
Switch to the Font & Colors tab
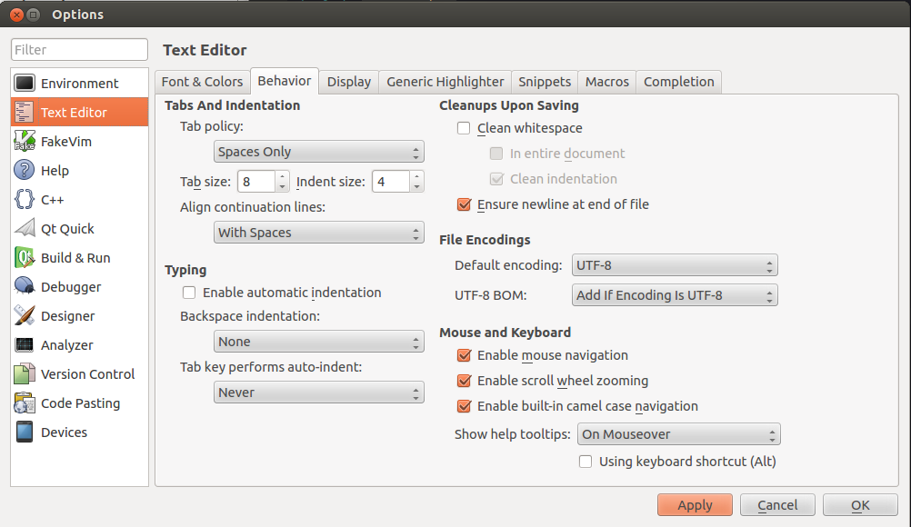coord(202,82)
